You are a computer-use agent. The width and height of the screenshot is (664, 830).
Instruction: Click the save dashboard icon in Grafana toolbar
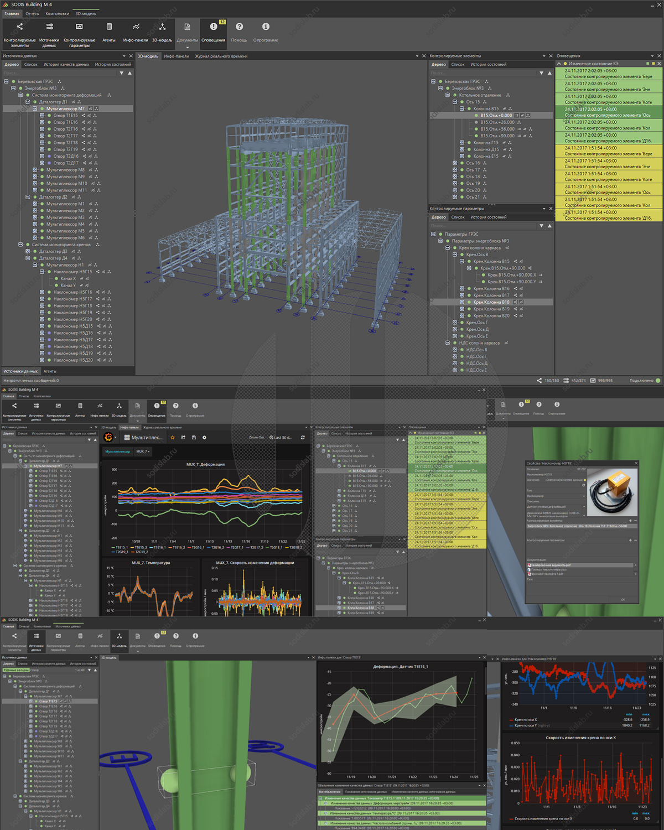tap(194, 437)
